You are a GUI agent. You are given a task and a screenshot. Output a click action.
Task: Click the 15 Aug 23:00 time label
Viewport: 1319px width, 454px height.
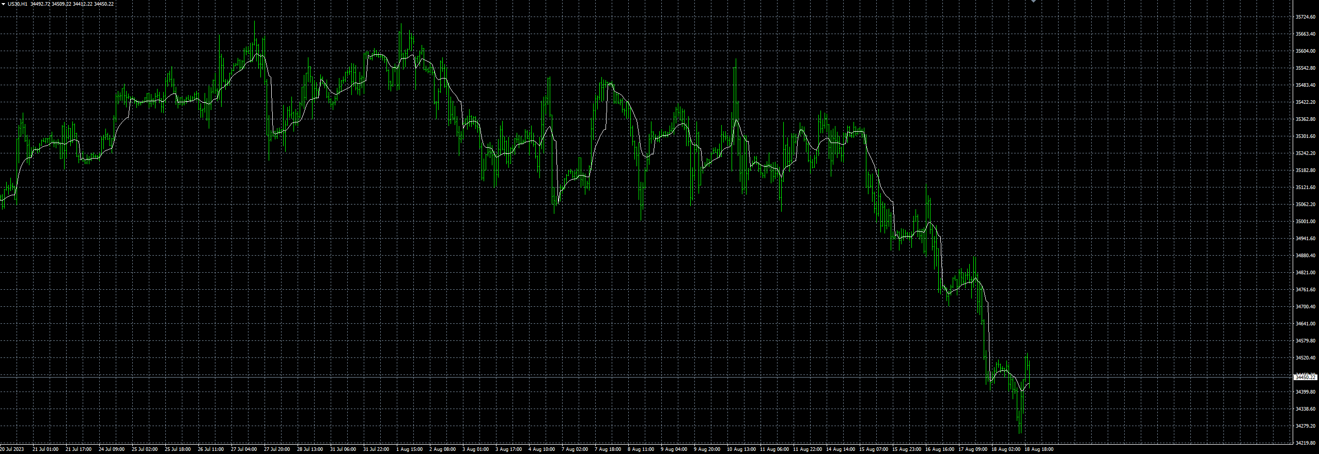tap(906, 449)
